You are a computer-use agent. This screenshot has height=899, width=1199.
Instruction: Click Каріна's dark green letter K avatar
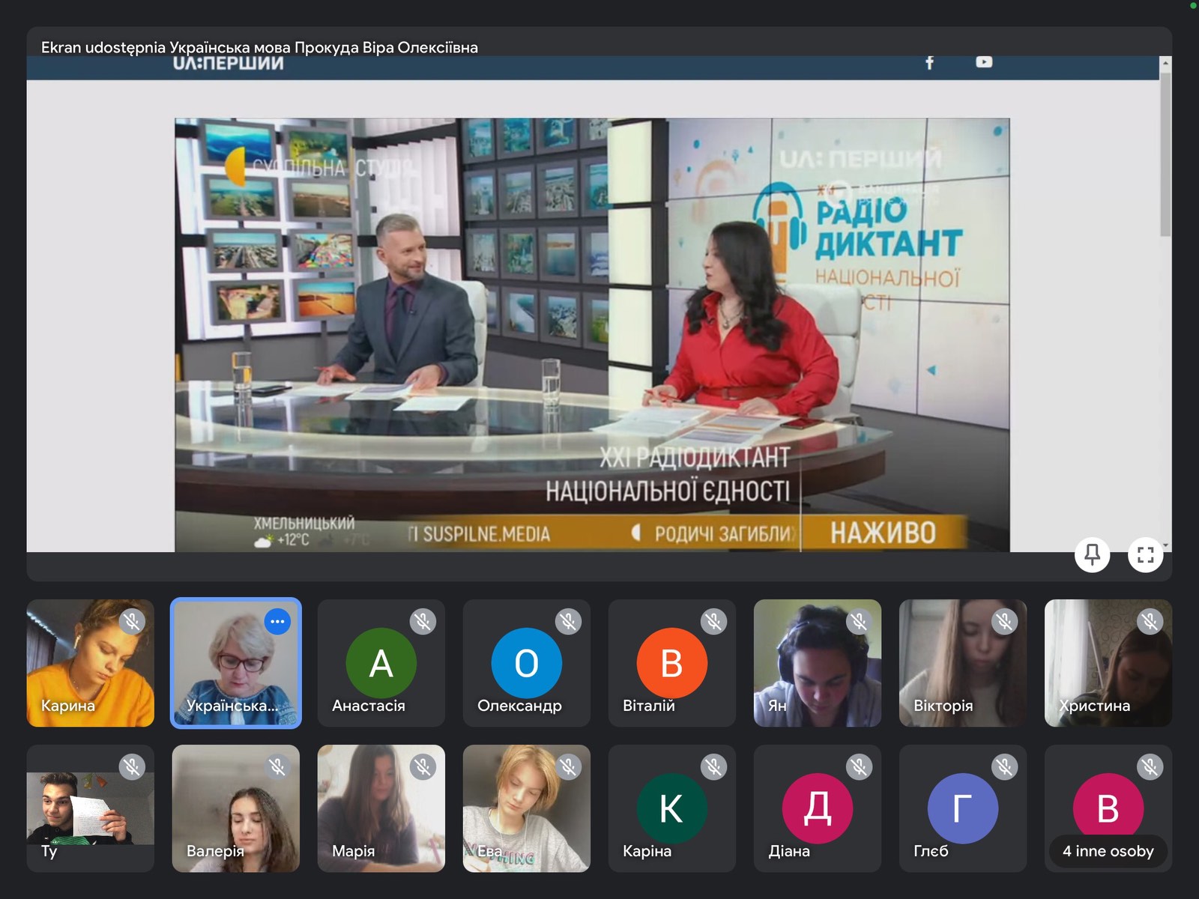[x=671, y=808]
